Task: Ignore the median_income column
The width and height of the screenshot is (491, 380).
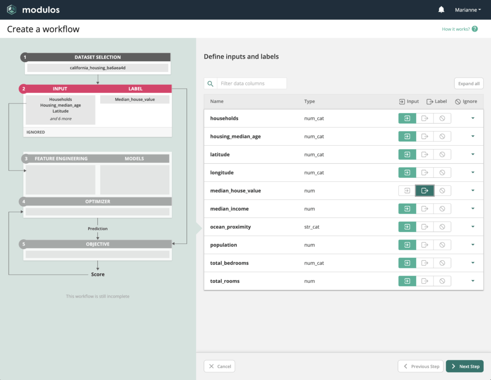Action: pyautogui.click(x=442, y=209)
